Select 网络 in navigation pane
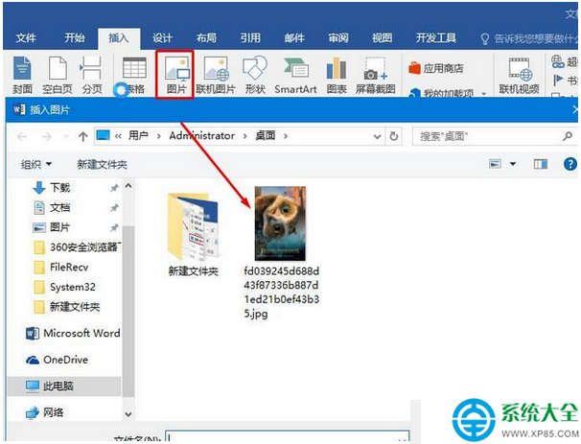581x444 pixels. click(44, 412)
